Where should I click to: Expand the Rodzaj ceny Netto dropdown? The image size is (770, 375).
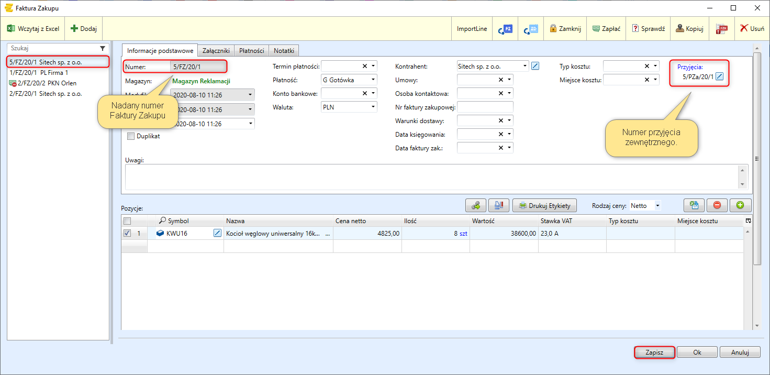(657, 206)
